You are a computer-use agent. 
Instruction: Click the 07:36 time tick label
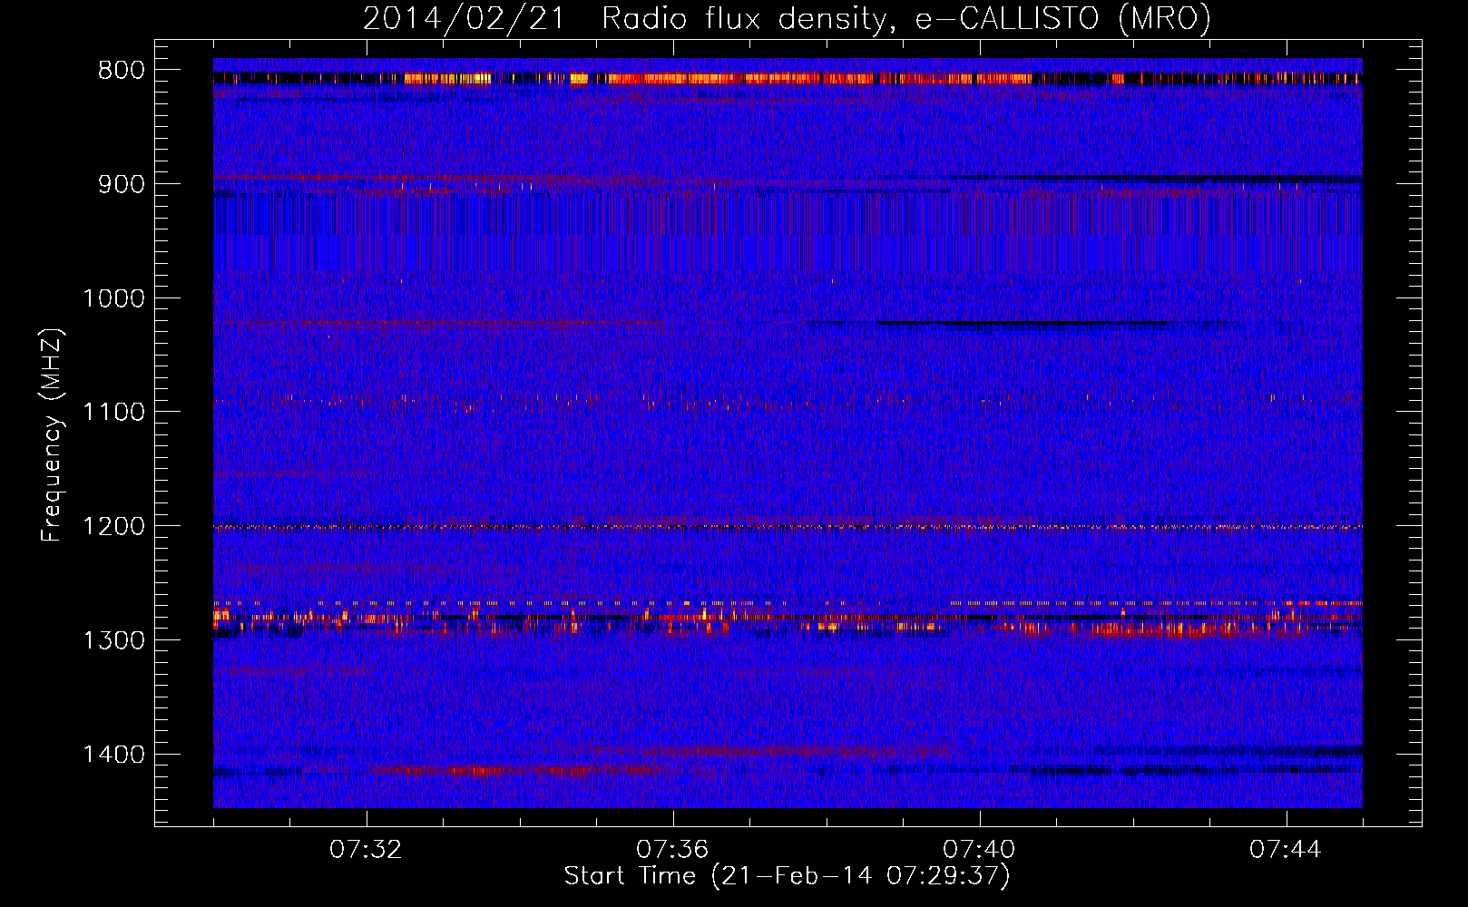(x=672, y=850)
